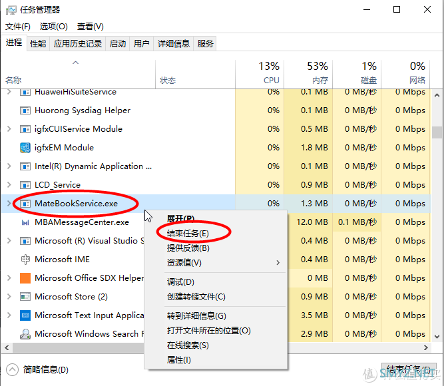Expand the Microsoft Text Input Application row
444x386 pixels.
click(9, 315)
